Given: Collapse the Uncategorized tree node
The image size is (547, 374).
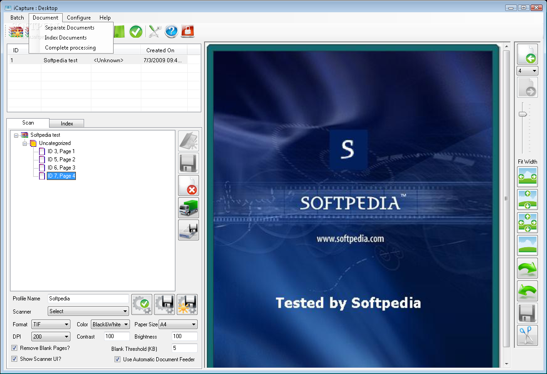Looking at the screenshot, I should tap(25, 143).
